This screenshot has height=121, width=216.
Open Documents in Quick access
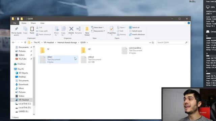(22, 47)
